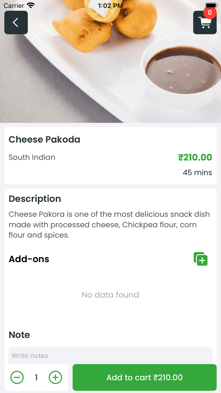Screen dimensions: 221x393
Task: Tap the quantity number 1
Action: [x=36, y=377]
